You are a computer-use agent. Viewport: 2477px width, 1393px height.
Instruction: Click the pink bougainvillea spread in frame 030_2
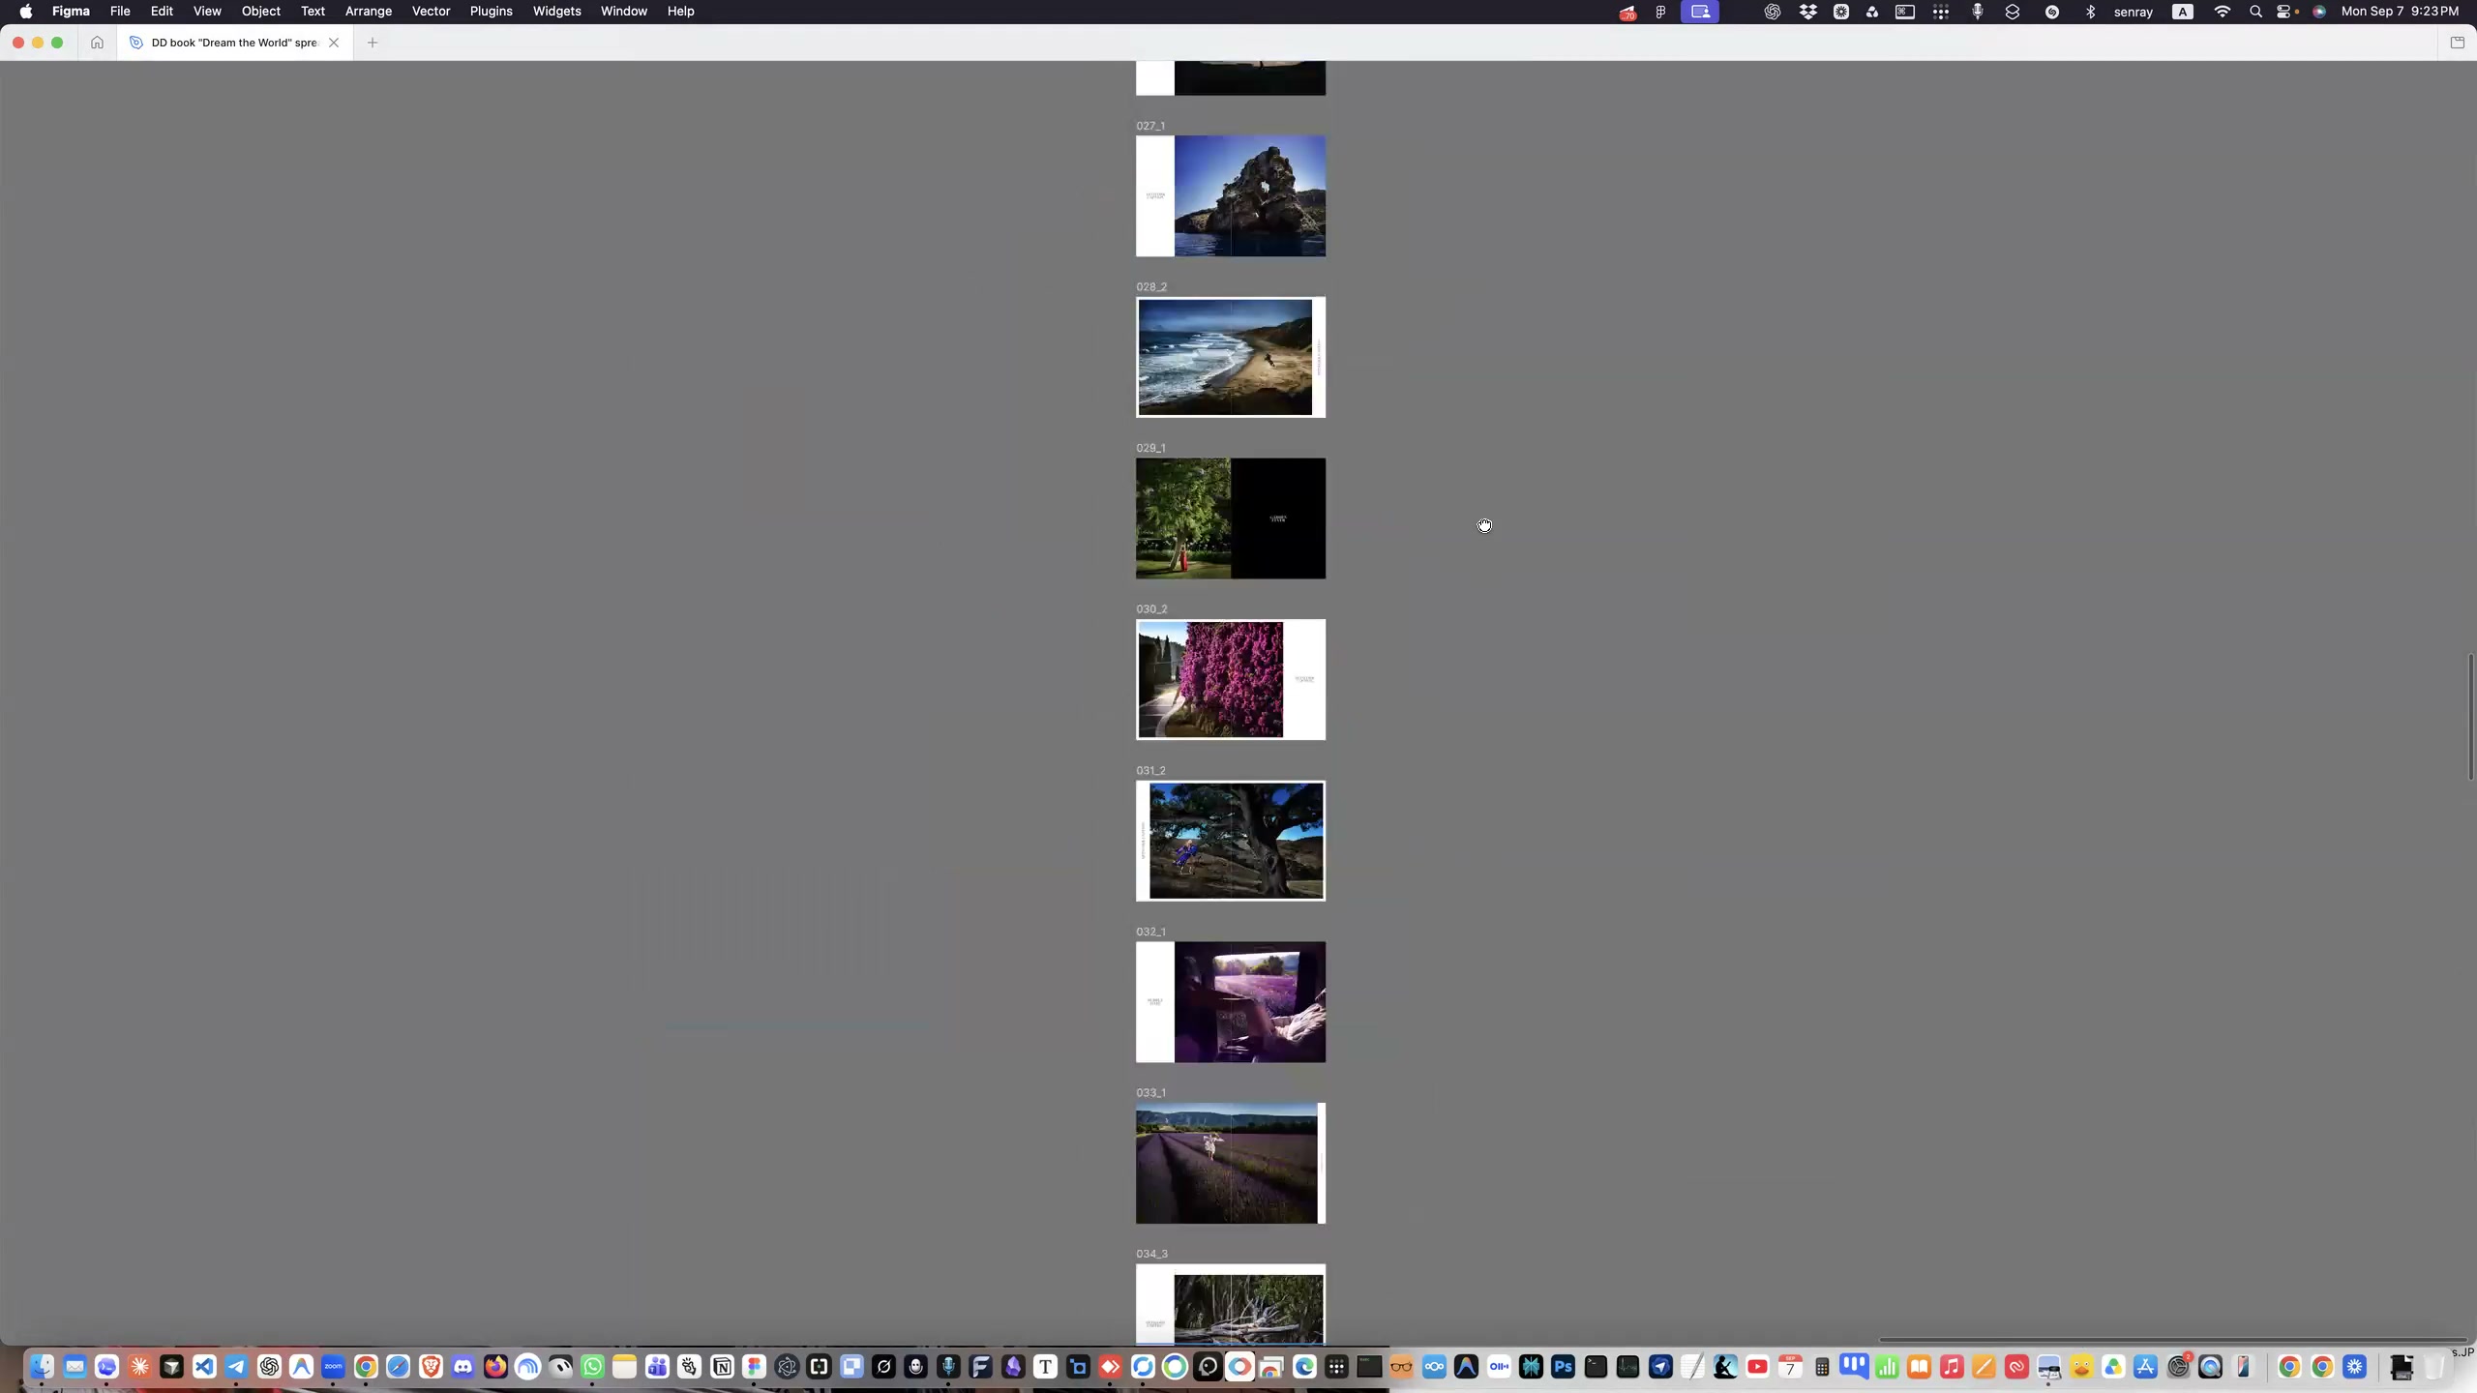pyautogui.click(x=1231, y=680)
